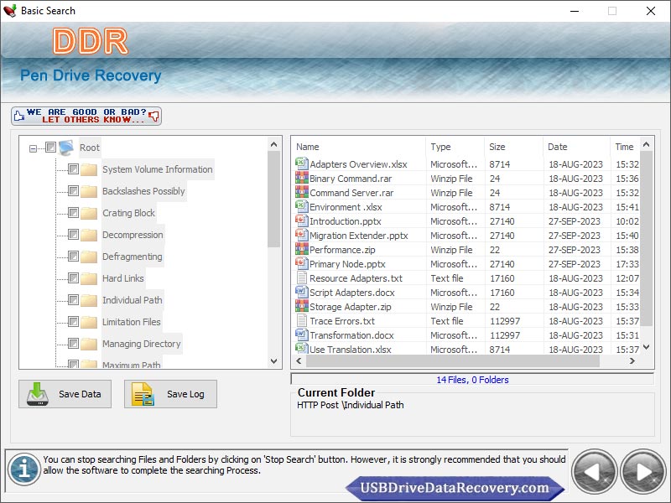Viewport: 671px width, 503px height.
Task: Click the We Are Good or Bad banner
Action: (x=86, y=116)
